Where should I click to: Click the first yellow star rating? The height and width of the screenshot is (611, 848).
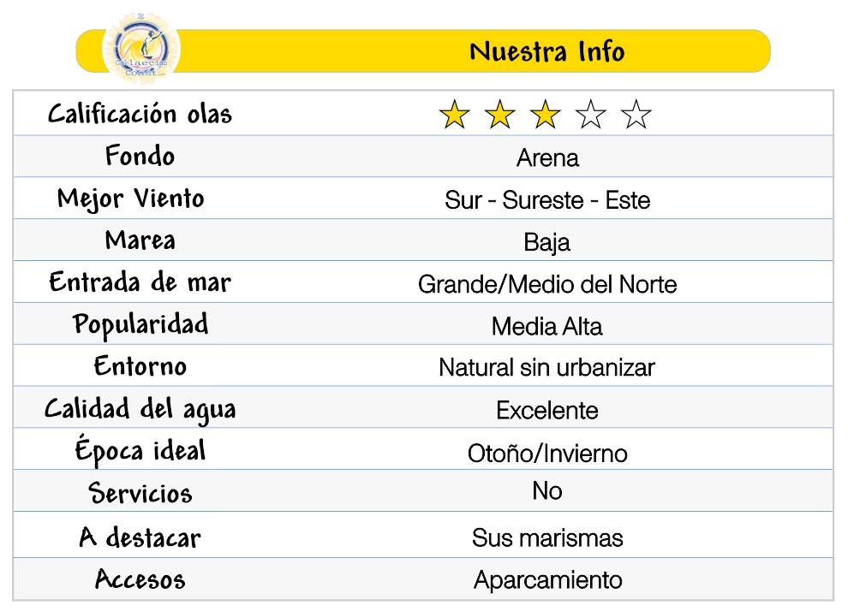(x=454, y=115)
